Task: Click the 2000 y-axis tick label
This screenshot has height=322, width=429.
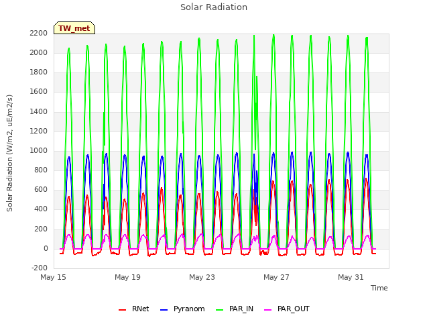Action: click(39, 52)
